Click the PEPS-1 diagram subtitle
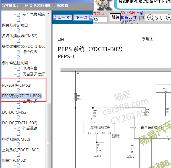 click(66, 57)
